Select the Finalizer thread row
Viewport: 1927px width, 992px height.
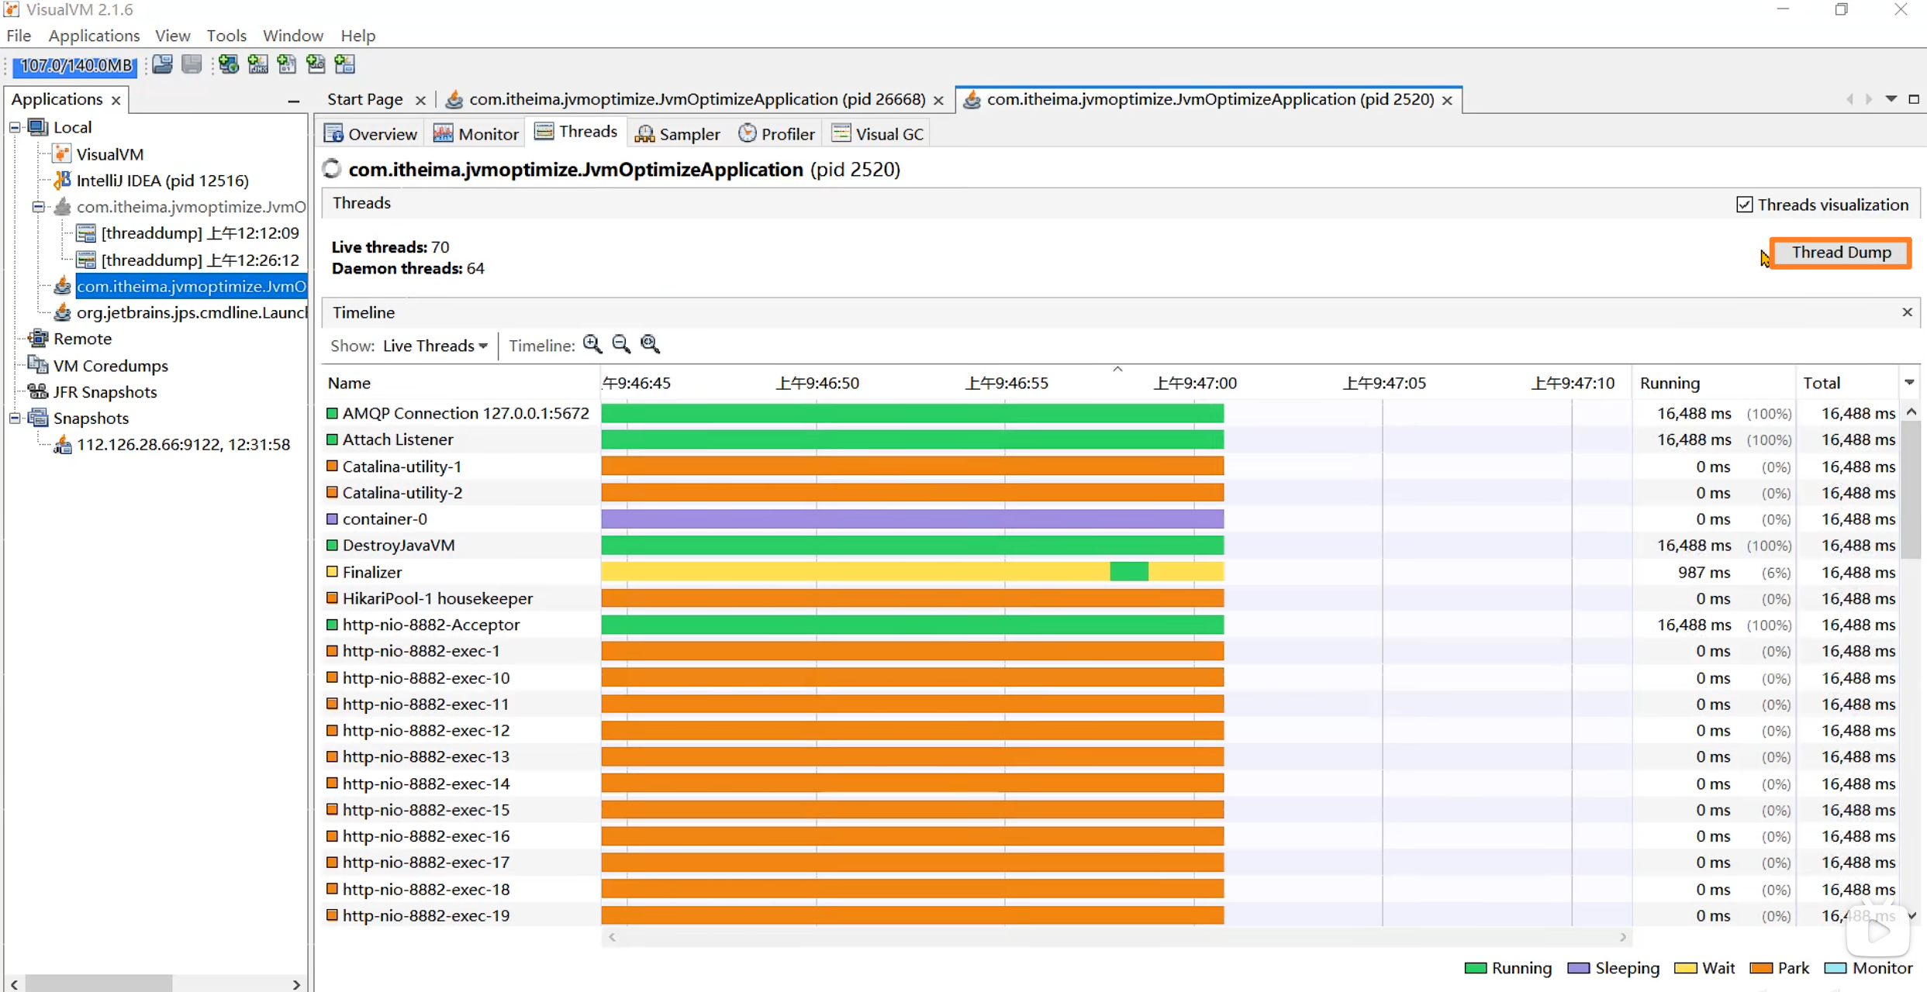(372, 572)
